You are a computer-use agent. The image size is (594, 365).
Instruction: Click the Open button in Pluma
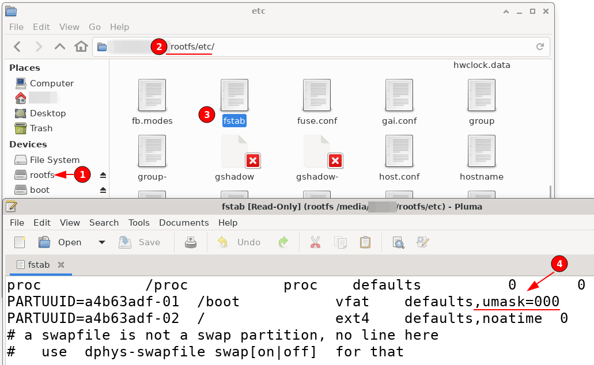60,242
